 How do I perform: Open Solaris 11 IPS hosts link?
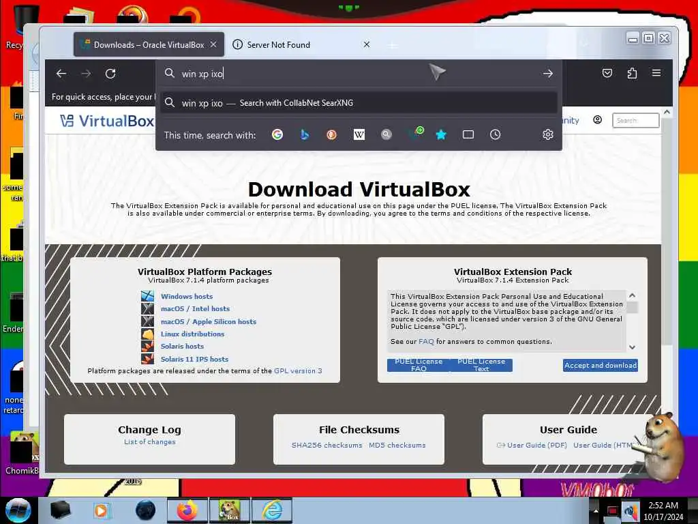click(194, 359)
